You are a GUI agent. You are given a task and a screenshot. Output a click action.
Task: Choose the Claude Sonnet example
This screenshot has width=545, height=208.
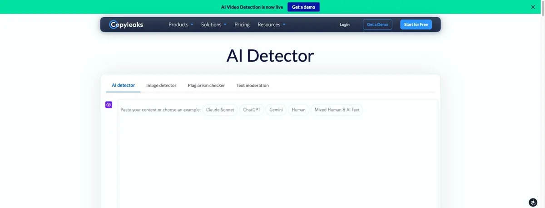coord(220,110)
